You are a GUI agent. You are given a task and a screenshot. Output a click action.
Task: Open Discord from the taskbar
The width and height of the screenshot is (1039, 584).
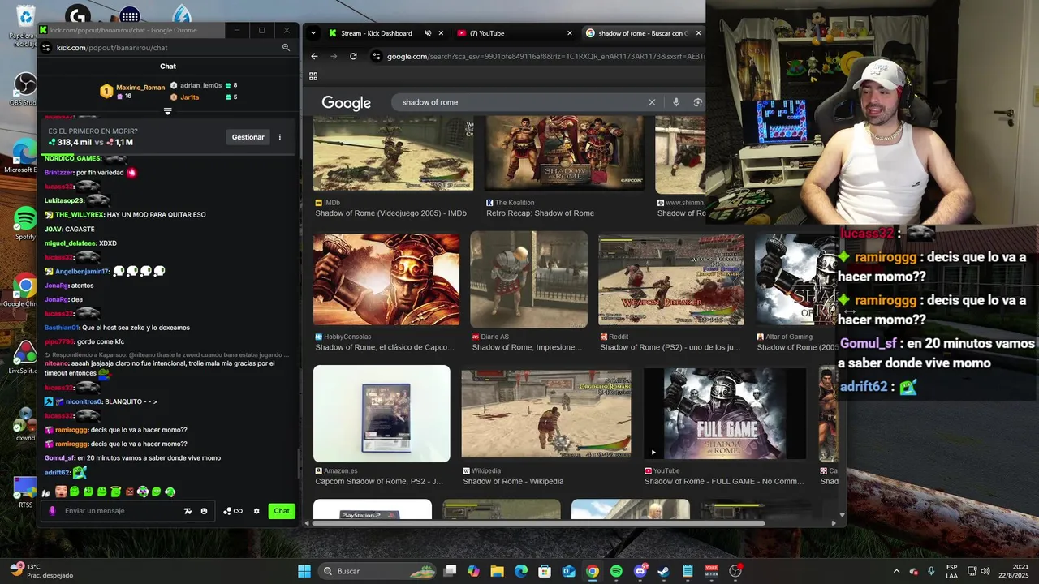click(x=640, y=571)
